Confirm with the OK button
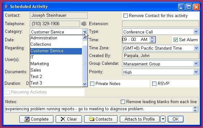This screenshot has height=128, width=203. click(x=175, y=119)
